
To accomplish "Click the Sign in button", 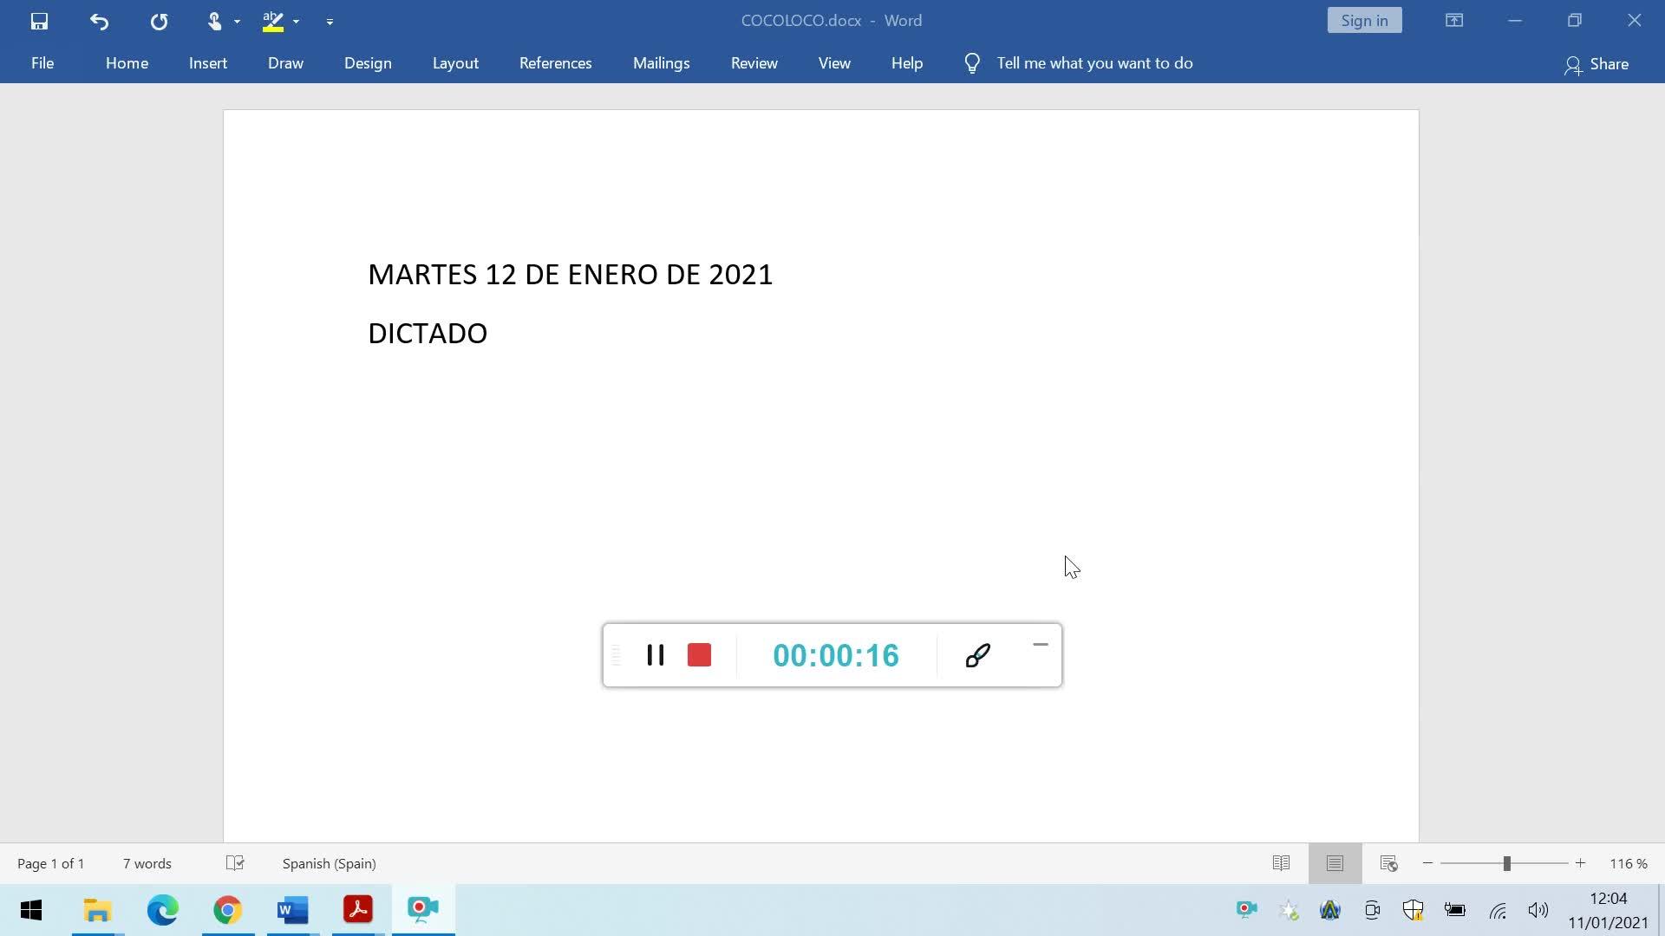I will click(1364, 21).
